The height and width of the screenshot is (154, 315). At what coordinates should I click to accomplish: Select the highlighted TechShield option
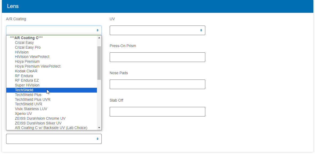52,90
